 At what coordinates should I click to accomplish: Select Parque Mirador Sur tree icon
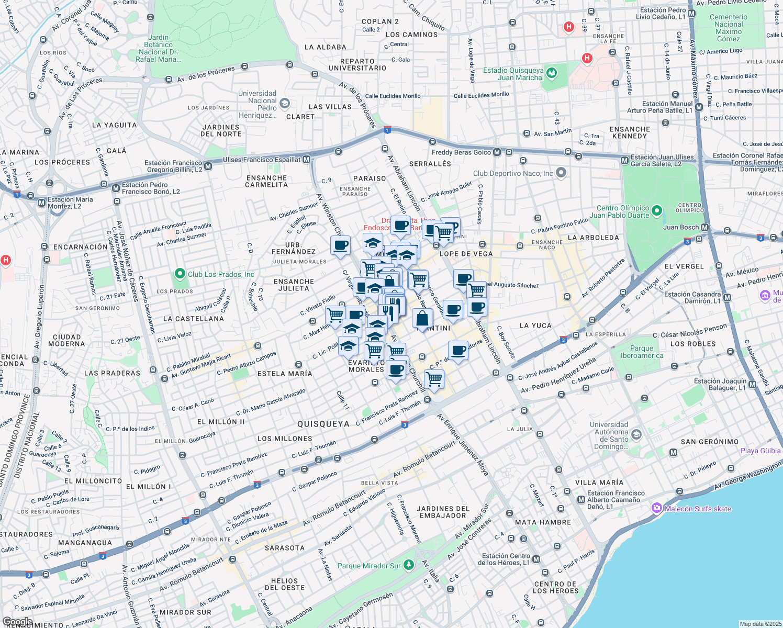click(409, 565)
